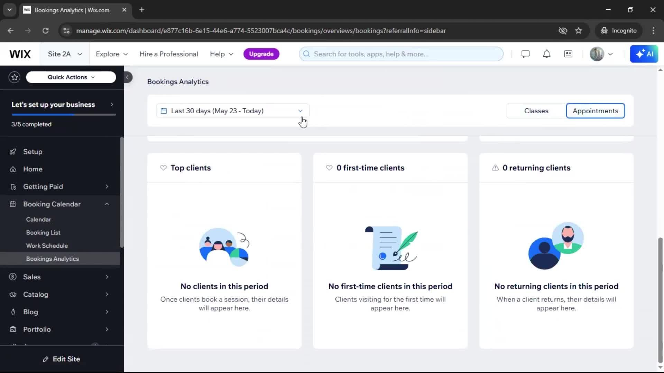Click the Catalog icon
This screenshot has width=664, height=373.
(x=13, y=295)
